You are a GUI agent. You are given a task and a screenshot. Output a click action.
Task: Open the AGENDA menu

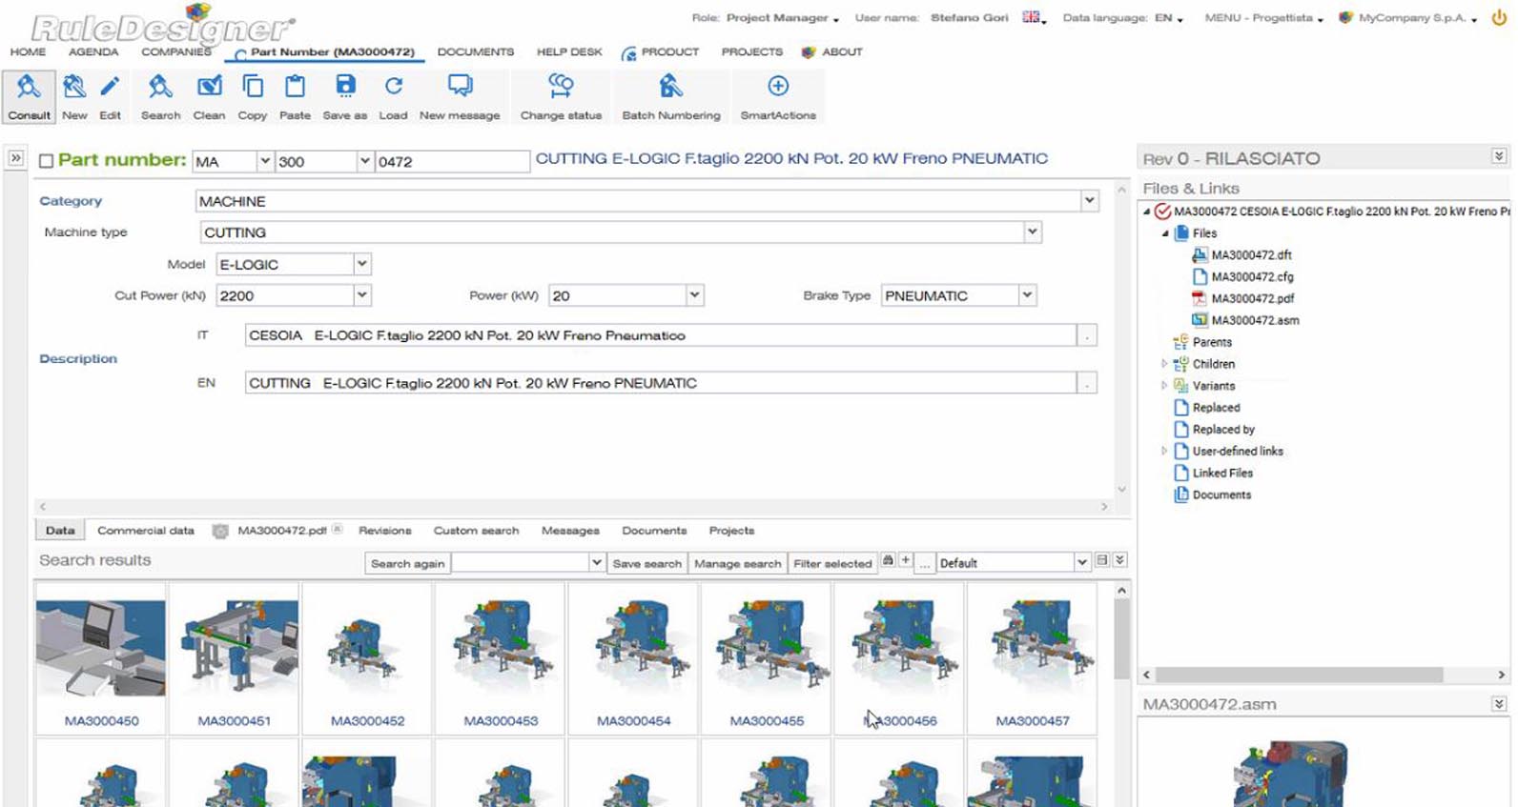(93, 51)
